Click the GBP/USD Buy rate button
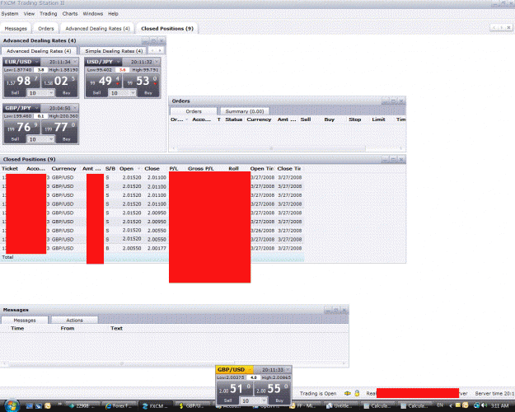This screenshot has height=412, width=515. click(272, 389)
